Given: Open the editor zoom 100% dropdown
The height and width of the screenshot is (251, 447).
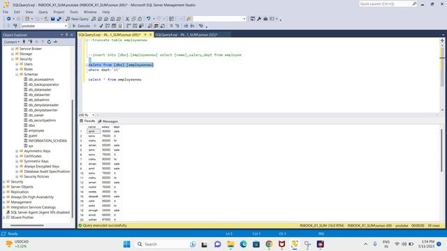Looking at the screenshot, I should click(x=93, y=115).
